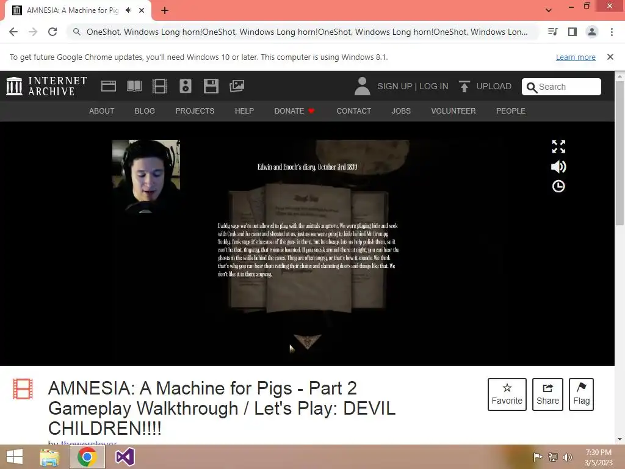625x469 pixels.
Task: Click the Favorite button
Action: click(507, 394)
